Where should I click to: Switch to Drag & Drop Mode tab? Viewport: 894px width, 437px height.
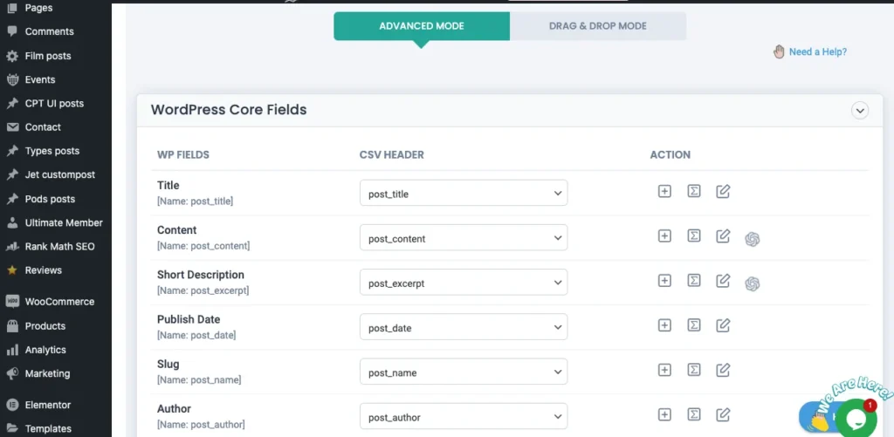tap(598, 26)
